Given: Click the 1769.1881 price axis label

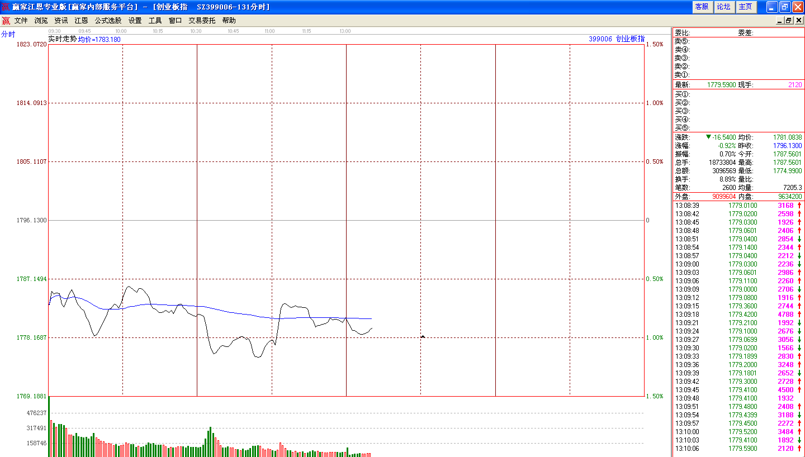Looking at the screenshot, I should (x=32, y=396).
